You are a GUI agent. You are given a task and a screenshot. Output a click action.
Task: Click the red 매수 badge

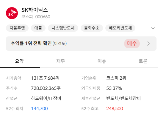coord(132,44)
